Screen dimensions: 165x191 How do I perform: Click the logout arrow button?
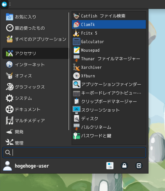point(139,166)
